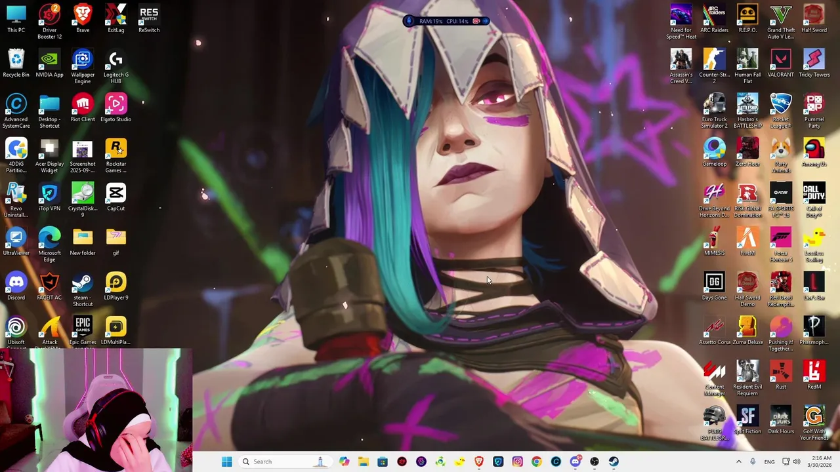Open the Euro Truck Simulator 2 shortcut
Screen dimensions: 840x472
click(715, 111)
